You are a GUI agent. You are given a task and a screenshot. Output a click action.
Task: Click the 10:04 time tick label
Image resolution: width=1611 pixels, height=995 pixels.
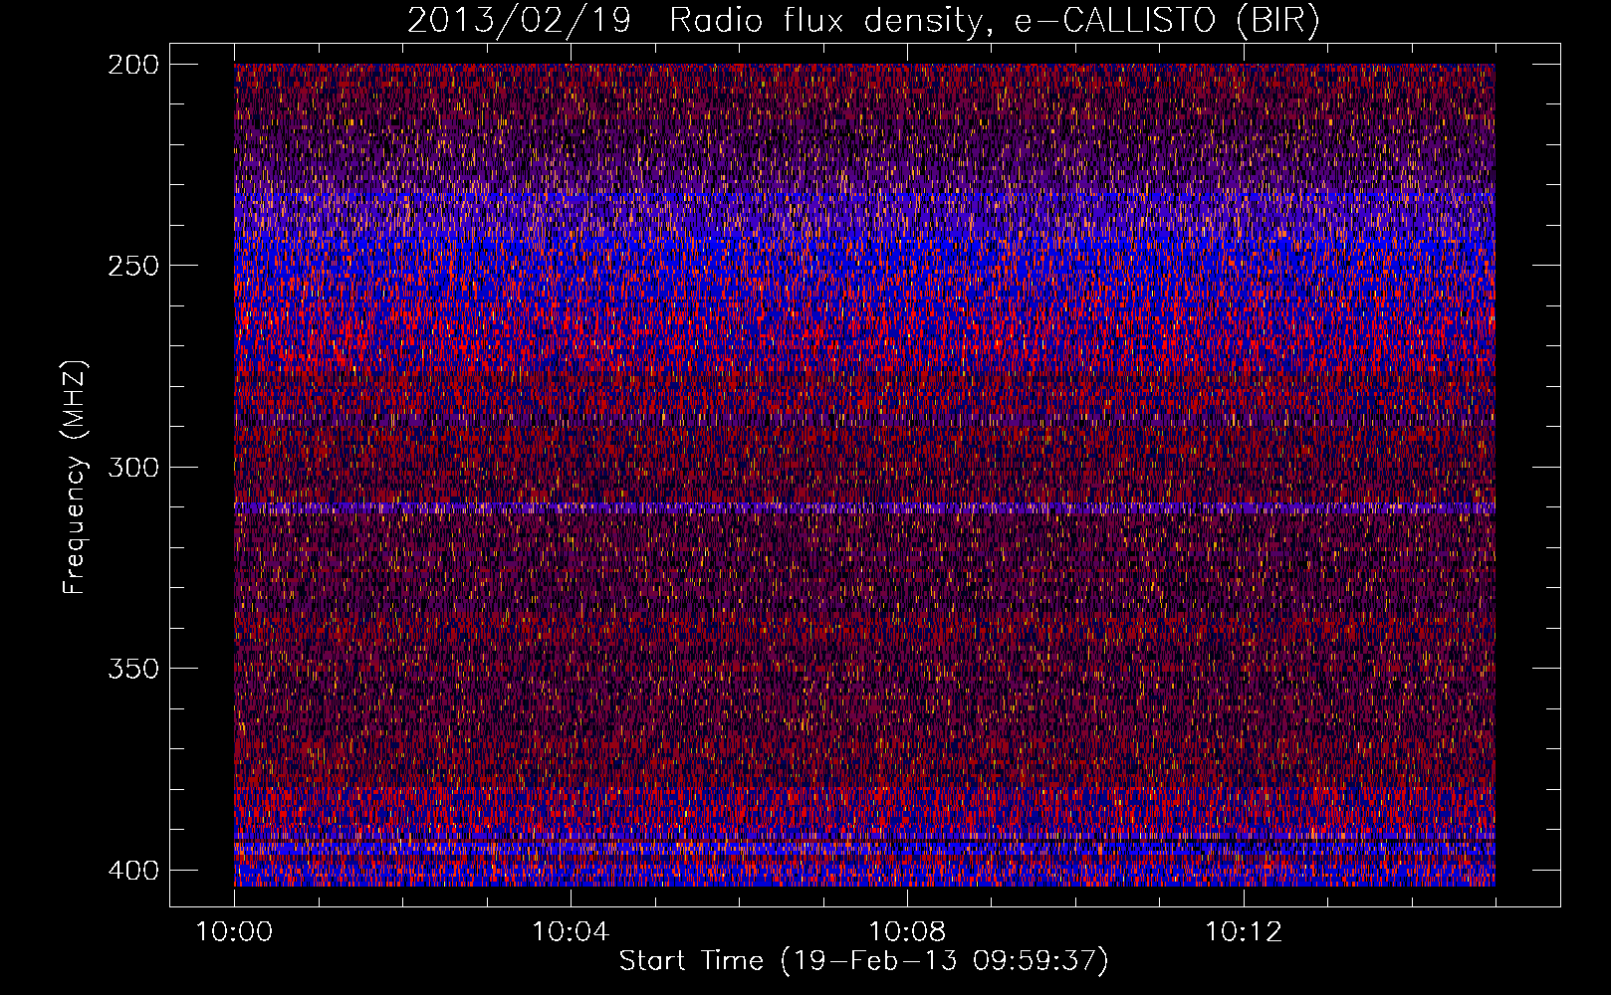(571, 932)
